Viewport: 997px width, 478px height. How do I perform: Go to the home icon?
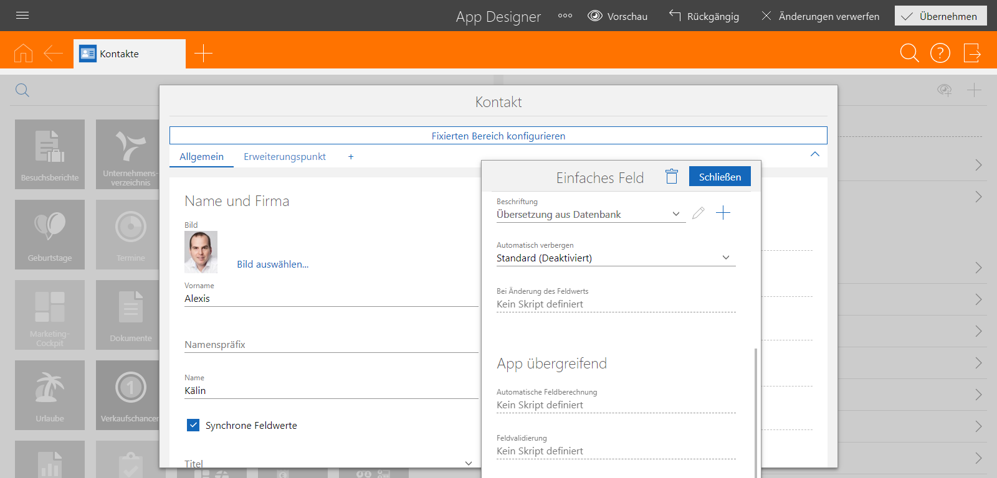pyautogui.click(x=23, y=54)
